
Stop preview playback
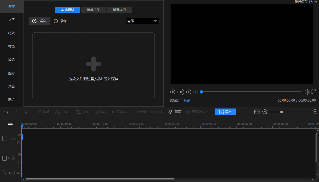195,92
